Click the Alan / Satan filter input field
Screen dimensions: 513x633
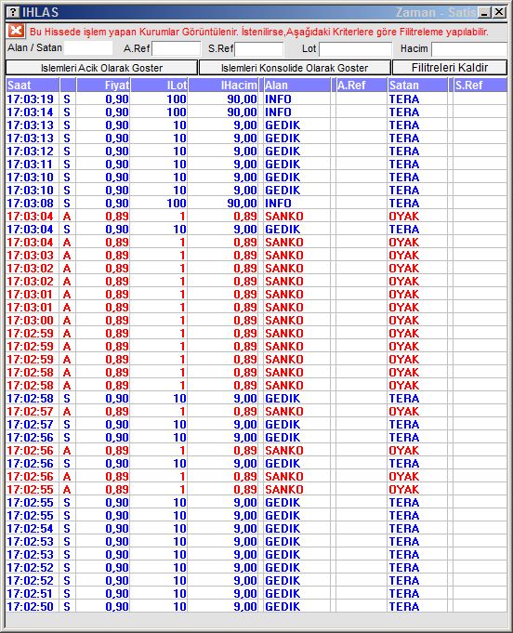point(88,48)
